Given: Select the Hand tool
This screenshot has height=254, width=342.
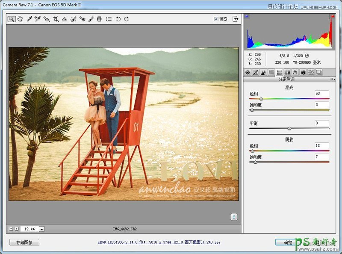Looking at the screenshot, I should click(20, 19).
